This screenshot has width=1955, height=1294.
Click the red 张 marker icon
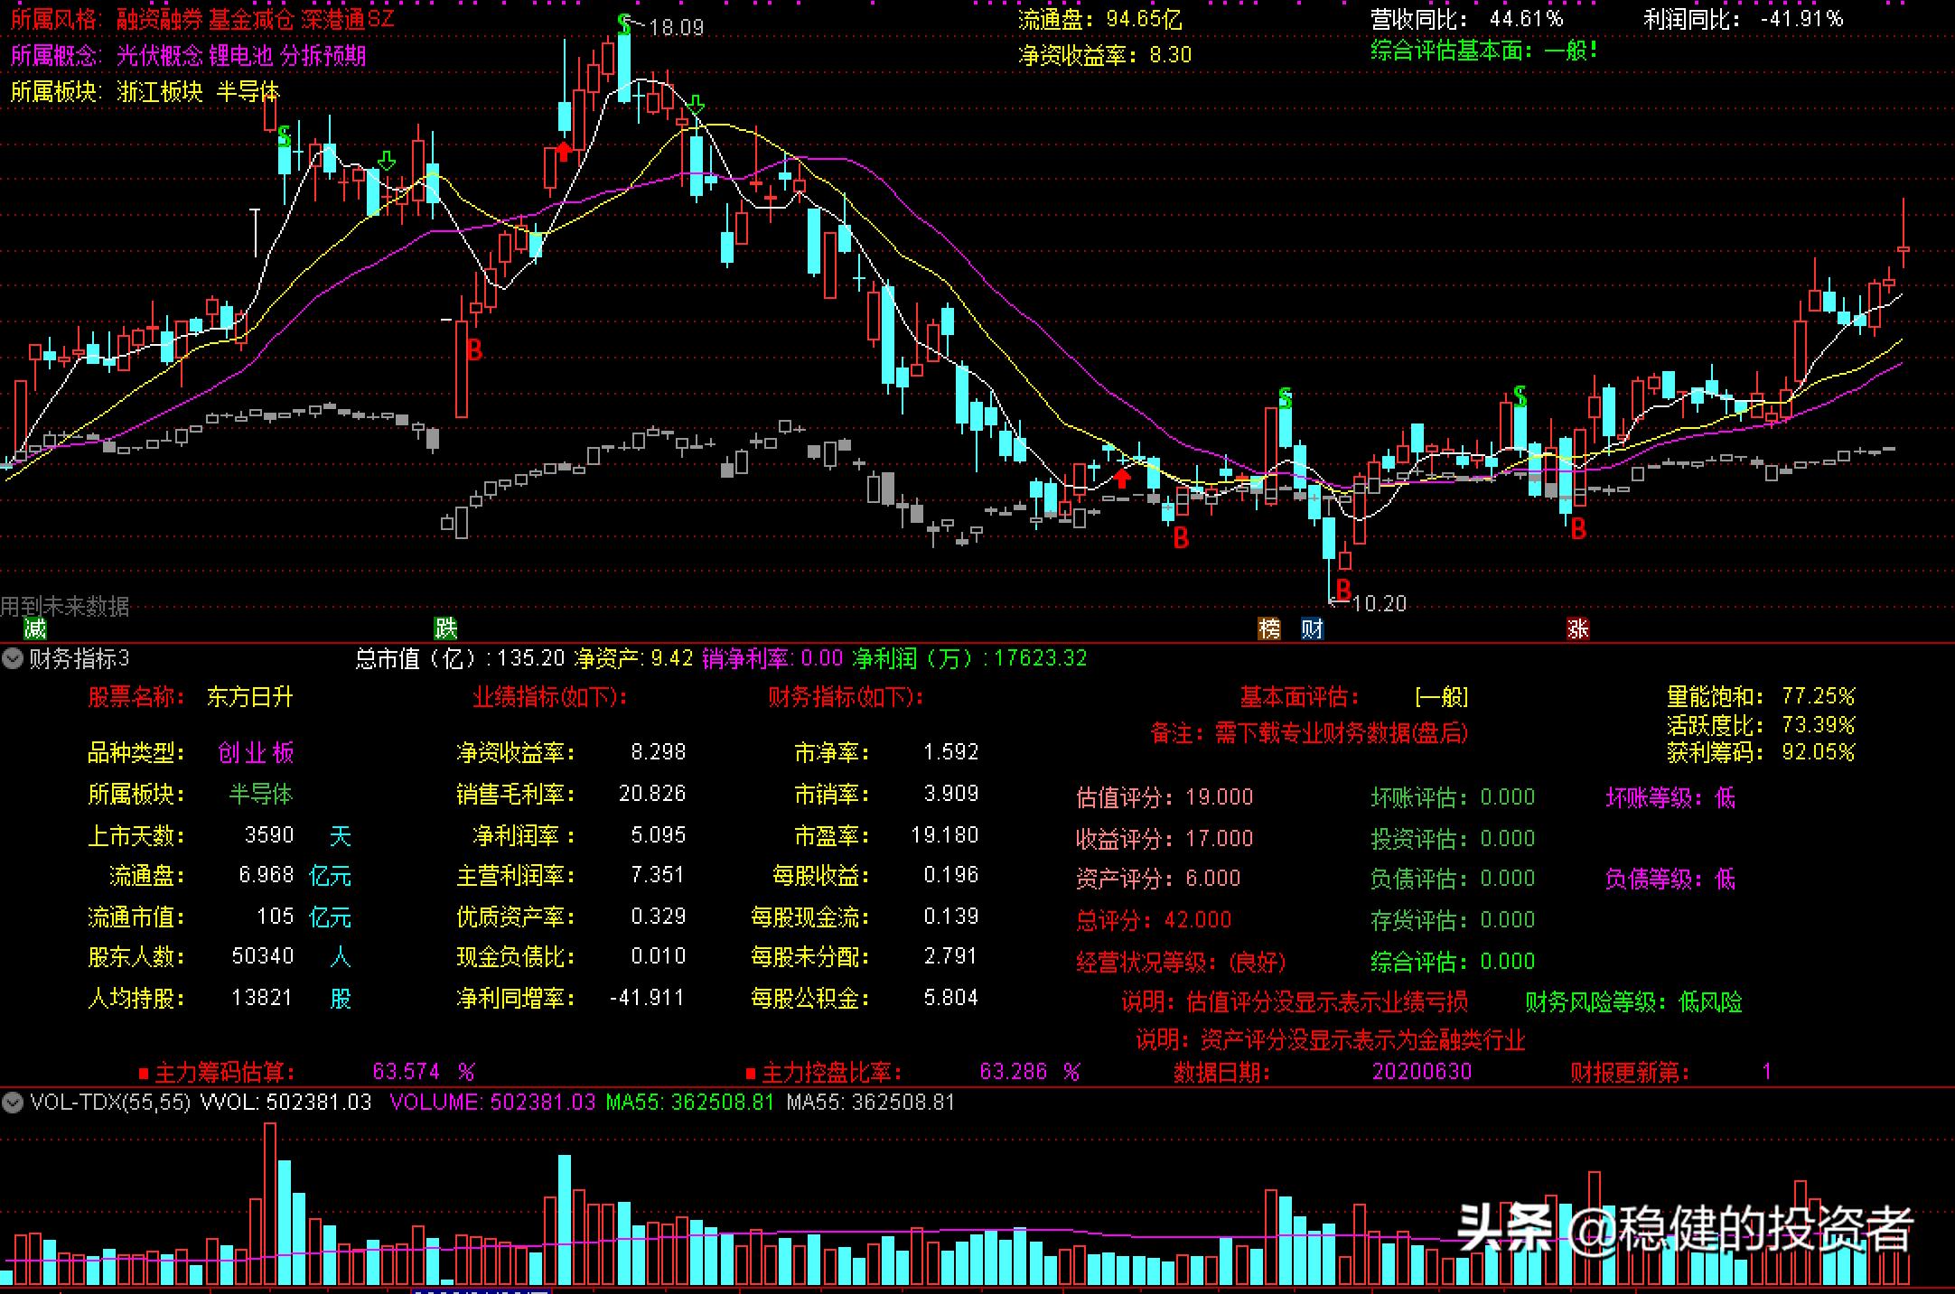(1578, 629)
